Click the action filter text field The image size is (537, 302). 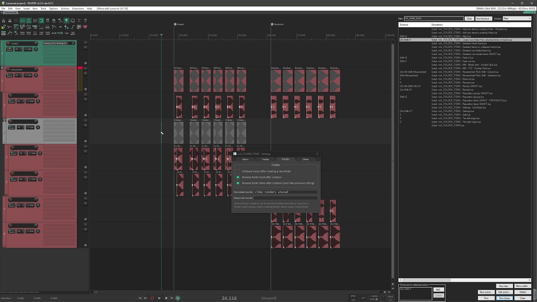[434, 18]
